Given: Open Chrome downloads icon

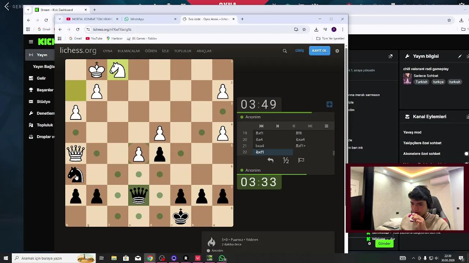Looking at the screenshot, I should 316,29.
